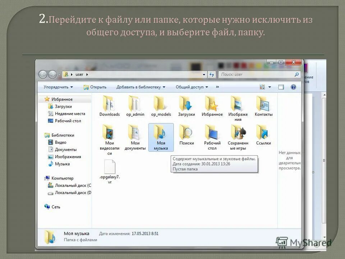Select the op_admin folder
Image resolution: width=345 pixels, height=259 pixels.
[x=135, y=105]
